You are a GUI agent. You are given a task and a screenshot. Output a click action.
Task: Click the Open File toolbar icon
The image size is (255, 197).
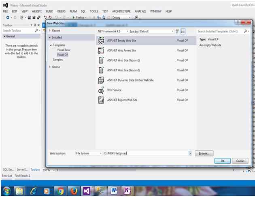coord(29,17)
